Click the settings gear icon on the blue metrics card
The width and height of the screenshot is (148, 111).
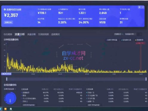point(139,7)
